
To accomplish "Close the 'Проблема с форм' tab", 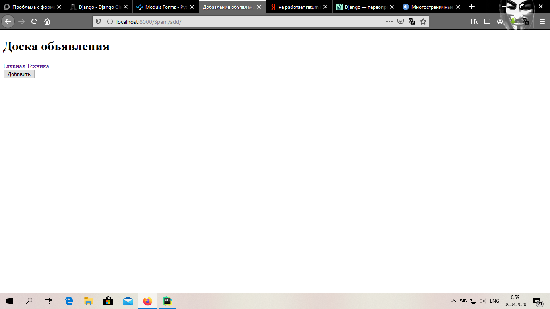I will pyautogui.click(x=59, y=7).
